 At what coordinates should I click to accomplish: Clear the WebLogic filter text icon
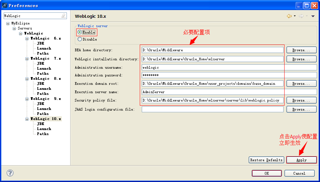pyautogui.click(x=64, y=16)
